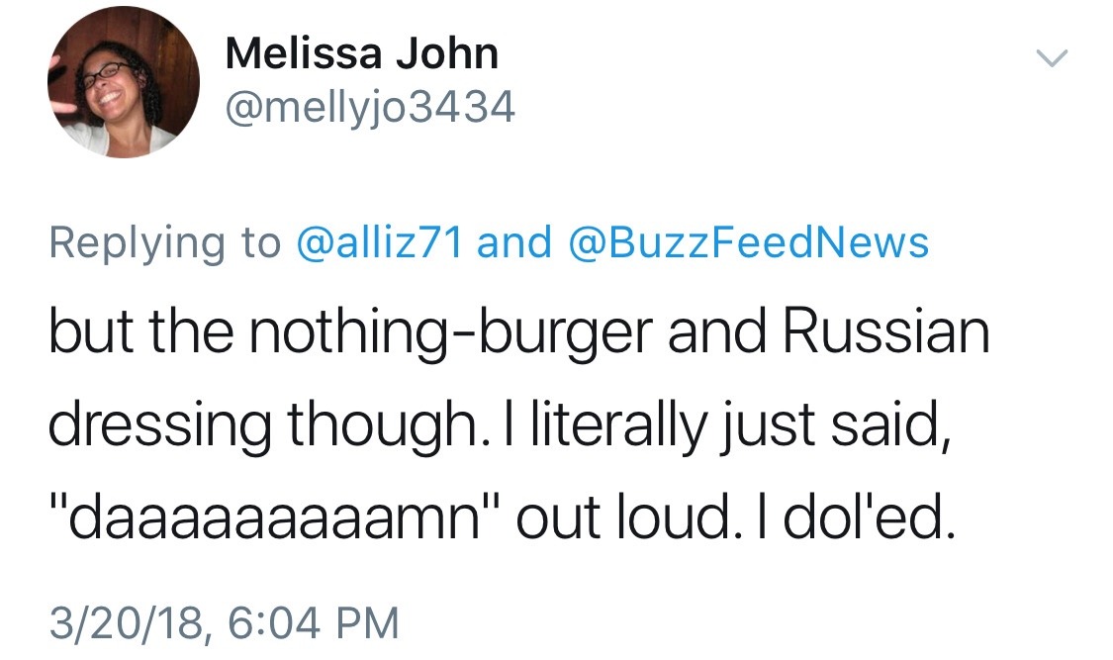This screenshot has width=1113, height=660.
Task: Click the word "nothing-burger" in the tweet
Action: 451,336
